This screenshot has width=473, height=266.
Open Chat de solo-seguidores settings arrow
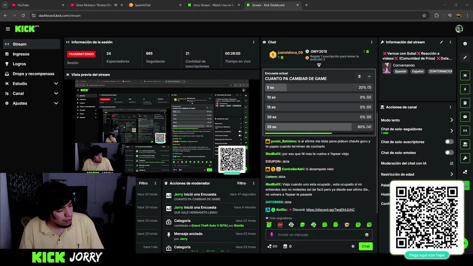(x=452, y=131)
